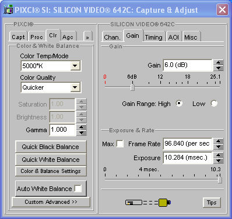Increase Frame Rate using up stepper arrow

tap(219, 141)
